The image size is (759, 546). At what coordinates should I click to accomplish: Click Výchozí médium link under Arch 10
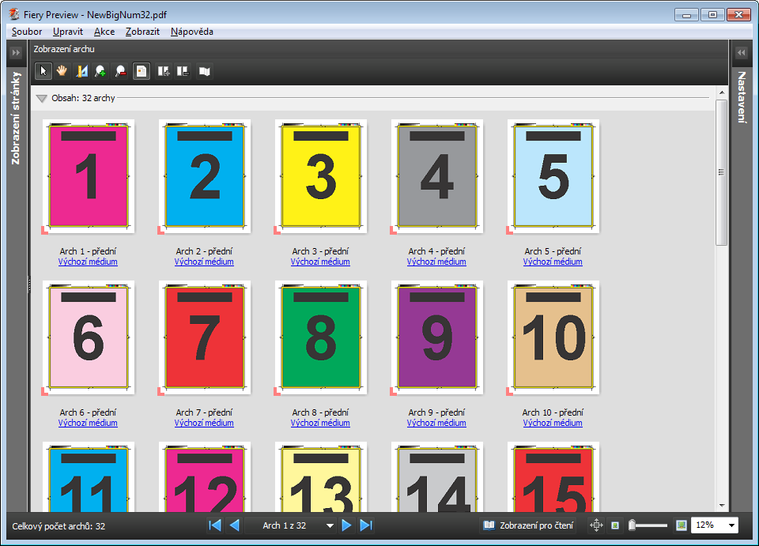pyautogui.click(x=553, y=423)
